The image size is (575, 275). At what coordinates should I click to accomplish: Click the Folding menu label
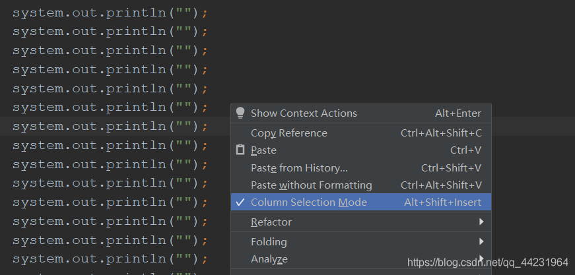[269, 242]
